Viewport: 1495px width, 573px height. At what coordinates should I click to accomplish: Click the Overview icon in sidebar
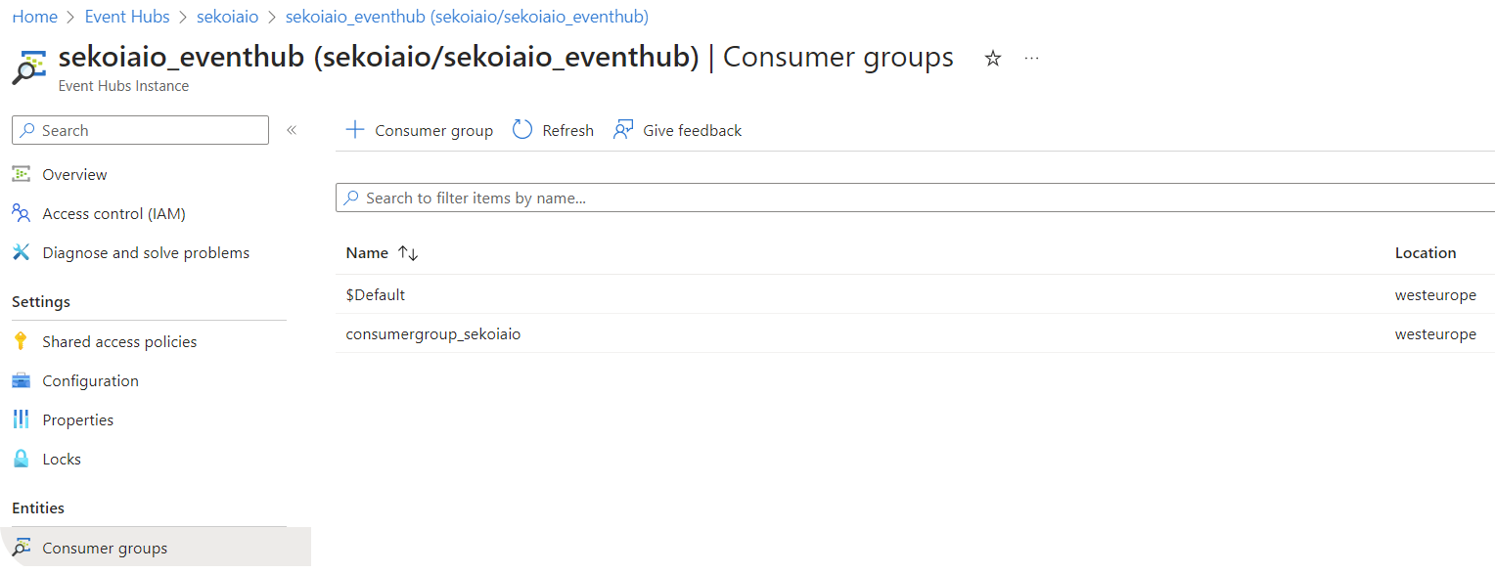[x=21, y=174]
